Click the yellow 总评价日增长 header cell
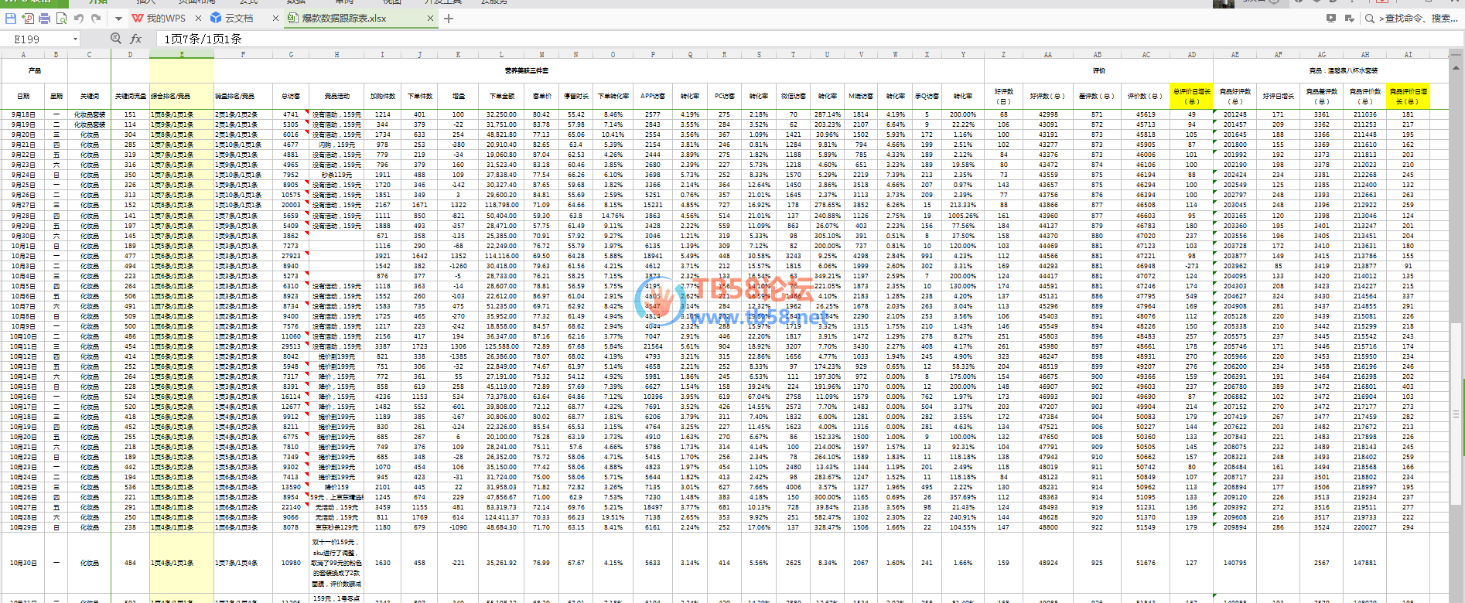The width and height of the screenshot is (1465, 603). [x=1192, y=96]
